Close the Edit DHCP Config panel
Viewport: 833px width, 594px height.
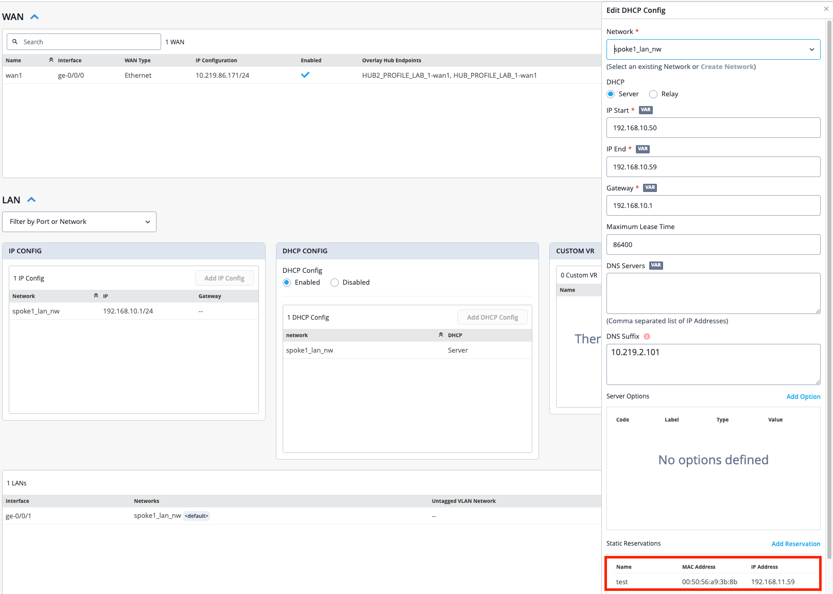coord(826,9)
